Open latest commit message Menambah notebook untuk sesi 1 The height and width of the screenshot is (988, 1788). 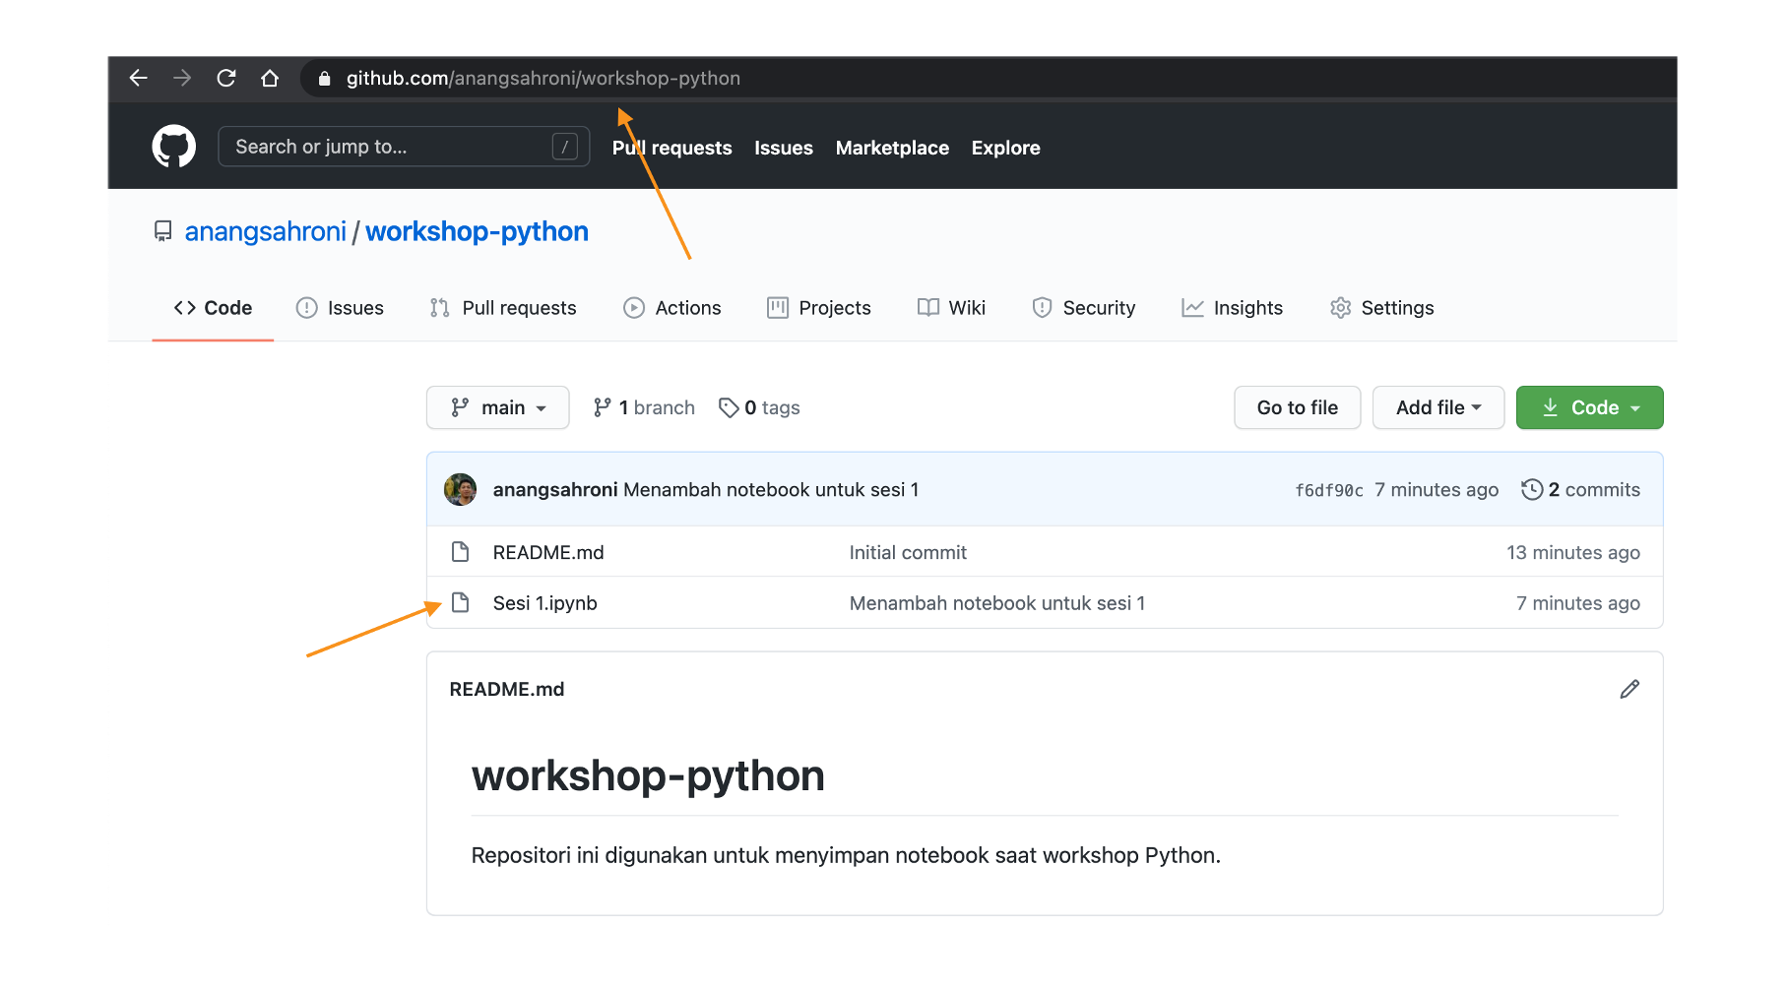tap(771, 489)
